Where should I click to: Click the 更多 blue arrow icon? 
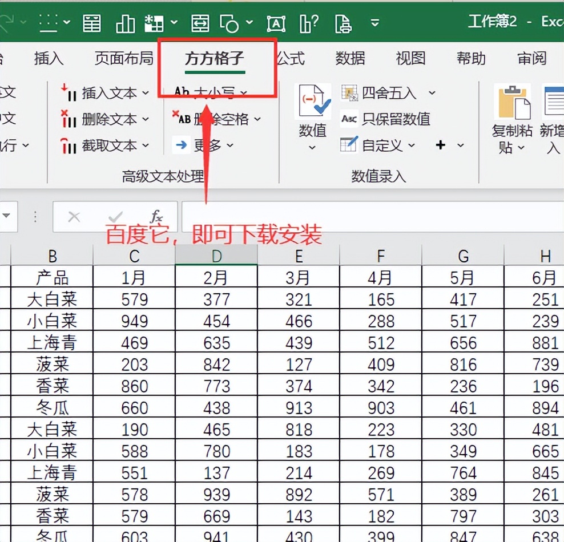[182, 145]
